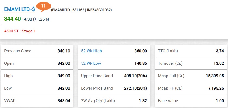Click the scrip code text EMAMILTD | 531162
This screenshot has width=228, height=108.
pos(68,10)
